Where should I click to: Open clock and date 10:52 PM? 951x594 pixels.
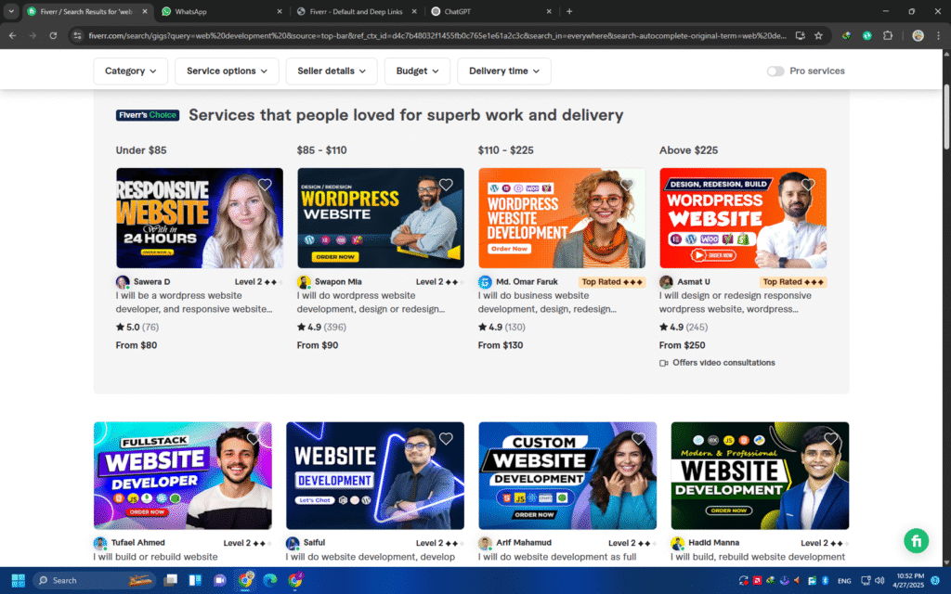pyautogui.click(x=909, y=581)
